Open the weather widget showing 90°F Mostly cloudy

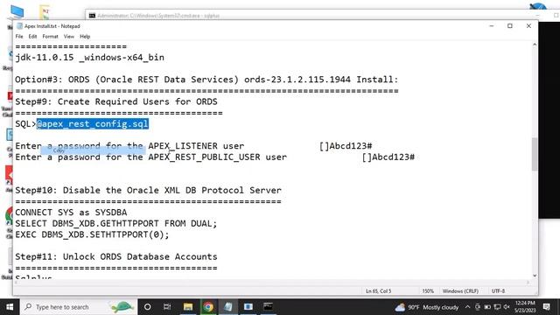[x=426, y=307]
